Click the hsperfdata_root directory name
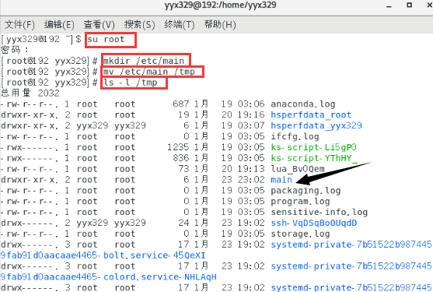 click(311, 115)
